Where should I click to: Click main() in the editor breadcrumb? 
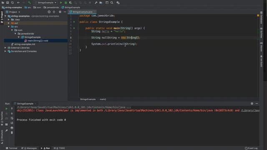(103, 99)
